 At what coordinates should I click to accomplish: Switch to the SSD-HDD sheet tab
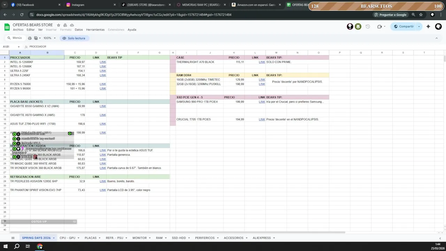179,238
